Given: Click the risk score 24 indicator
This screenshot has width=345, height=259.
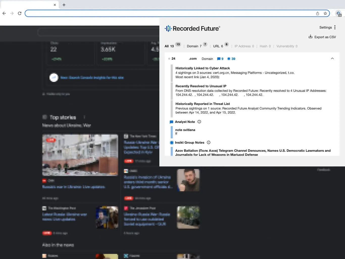Looking at the screenshot, I should pos(172,59).
